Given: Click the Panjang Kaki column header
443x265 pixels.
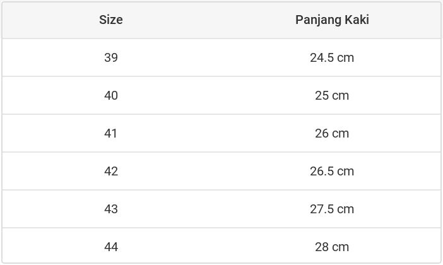Looking at the screenshot, I should coord(332,20).
